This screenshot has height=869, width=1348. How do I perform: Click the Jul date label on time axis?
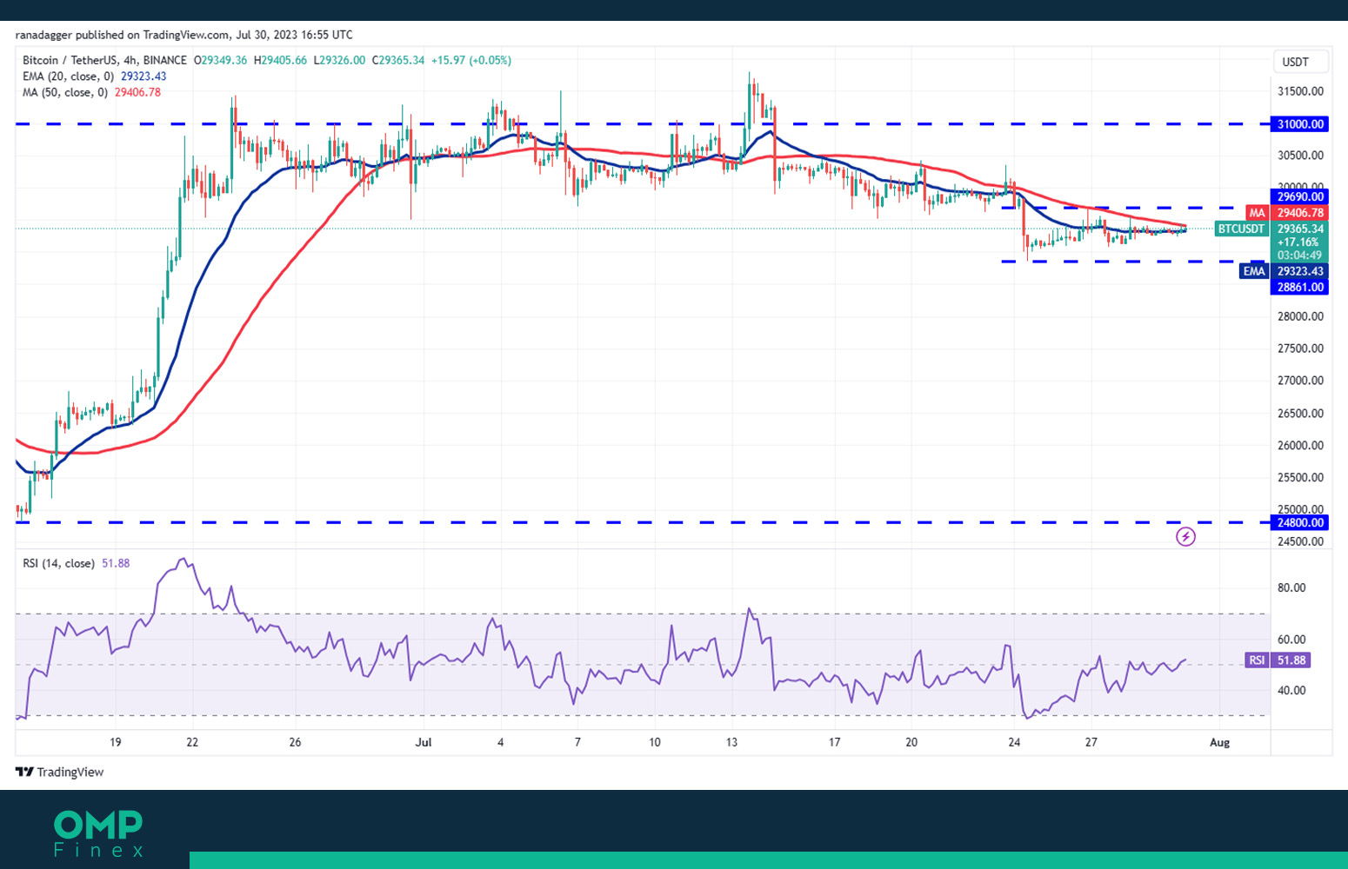click(x=424, y=742)
